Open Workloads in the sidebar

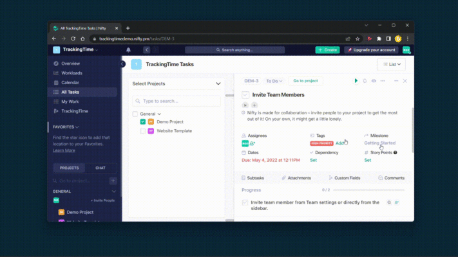coord(72,73)
